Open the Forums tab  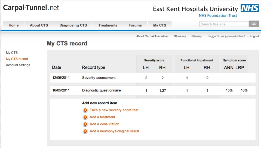[135, 25]
